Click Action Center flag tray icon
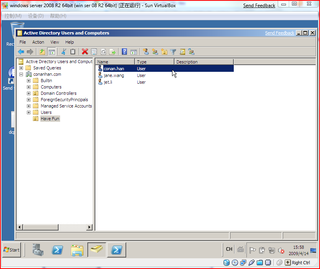 click(x=252, y=250)
